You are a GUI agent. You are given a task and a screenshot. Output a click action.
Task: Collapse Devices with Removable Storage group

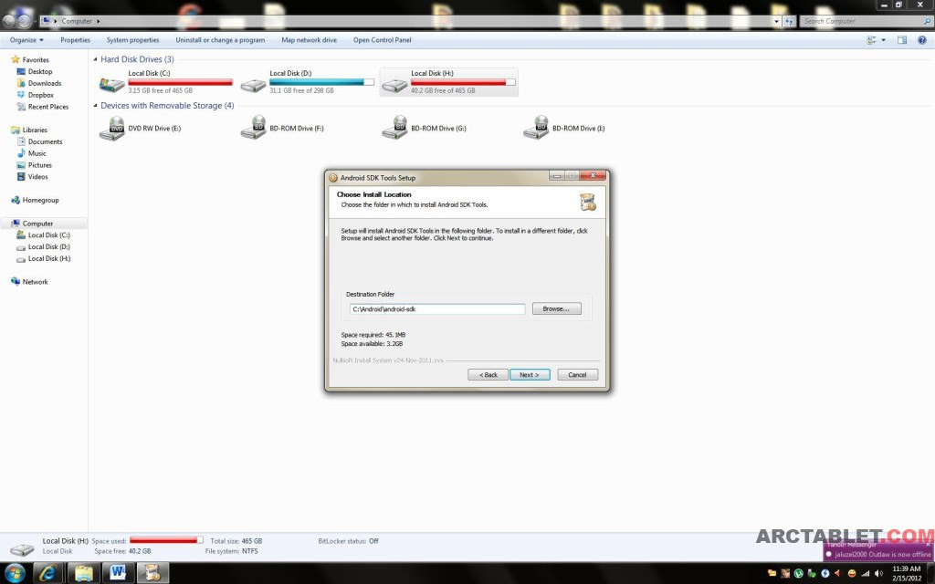click(x=95, y=106)
